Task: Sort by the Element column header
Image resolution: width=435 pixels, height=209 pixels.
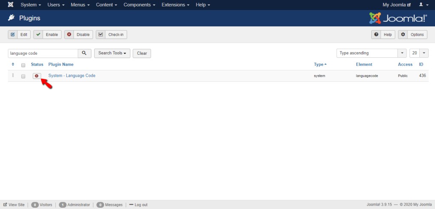Action: [x=364, y=64]
